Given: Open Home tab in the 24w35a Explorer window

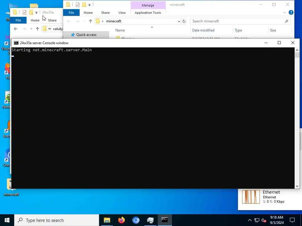Looking at the screenshot, I should click(35, 20).
